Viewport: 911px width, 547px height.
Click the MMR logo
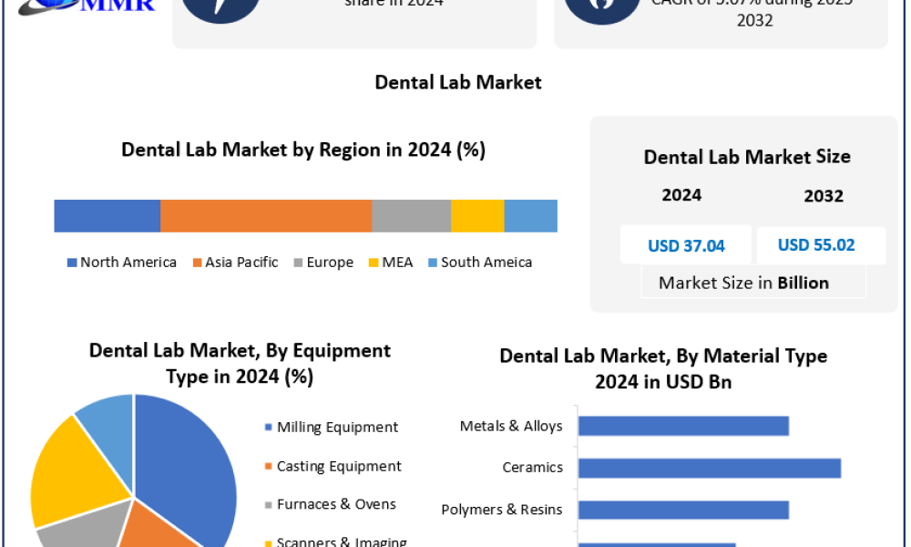click(87, 7)
